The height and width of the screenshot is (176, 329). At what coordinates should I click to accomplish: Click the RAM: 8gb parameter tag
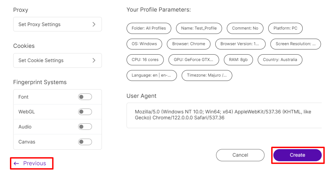(x=238, y=60)
